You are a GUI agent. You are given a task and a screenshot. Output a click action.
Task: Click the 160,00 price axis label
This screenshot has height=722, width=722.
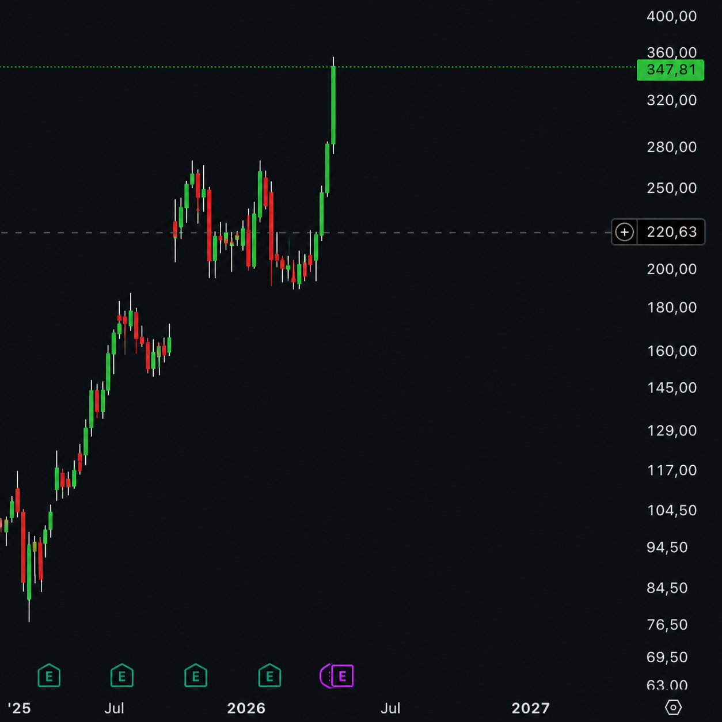coord(671,351)
